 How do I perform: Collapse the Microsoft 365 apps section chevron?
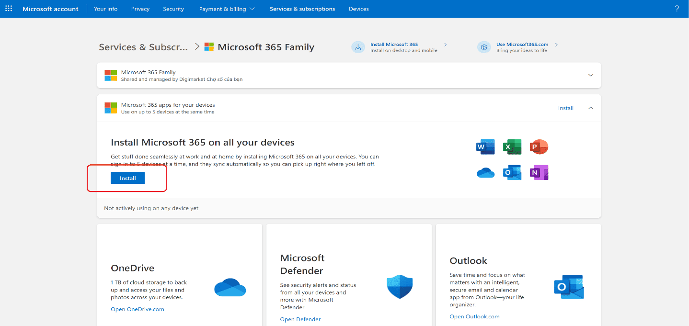pyautogui.click(x=591, y=108)
